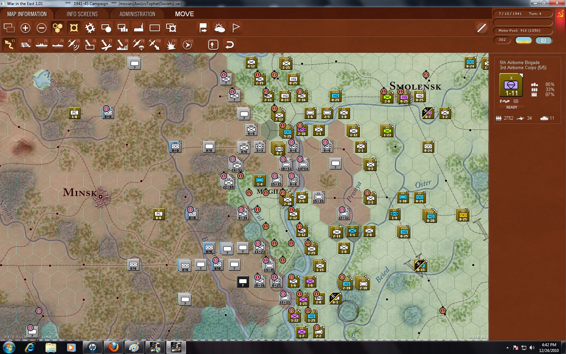The image size is (566, 354).
Task: Select the green 1-23 unit counter
Action: (387, 131)
